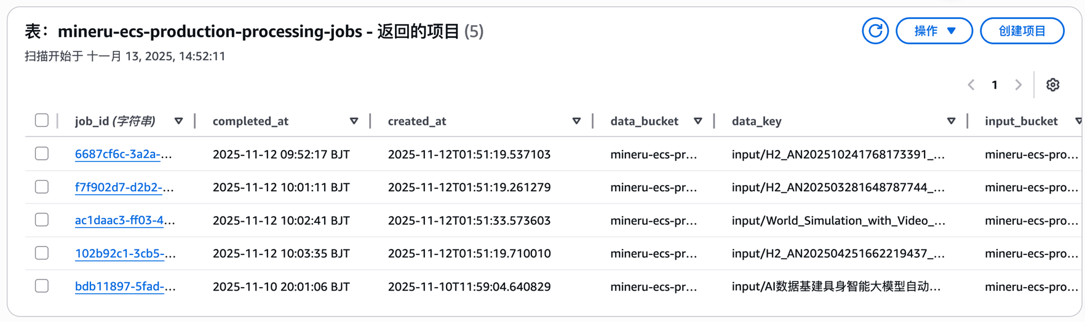Go to previous page arrow
Viewport: 1085px width, 322px height.
[x=971, y=85]
